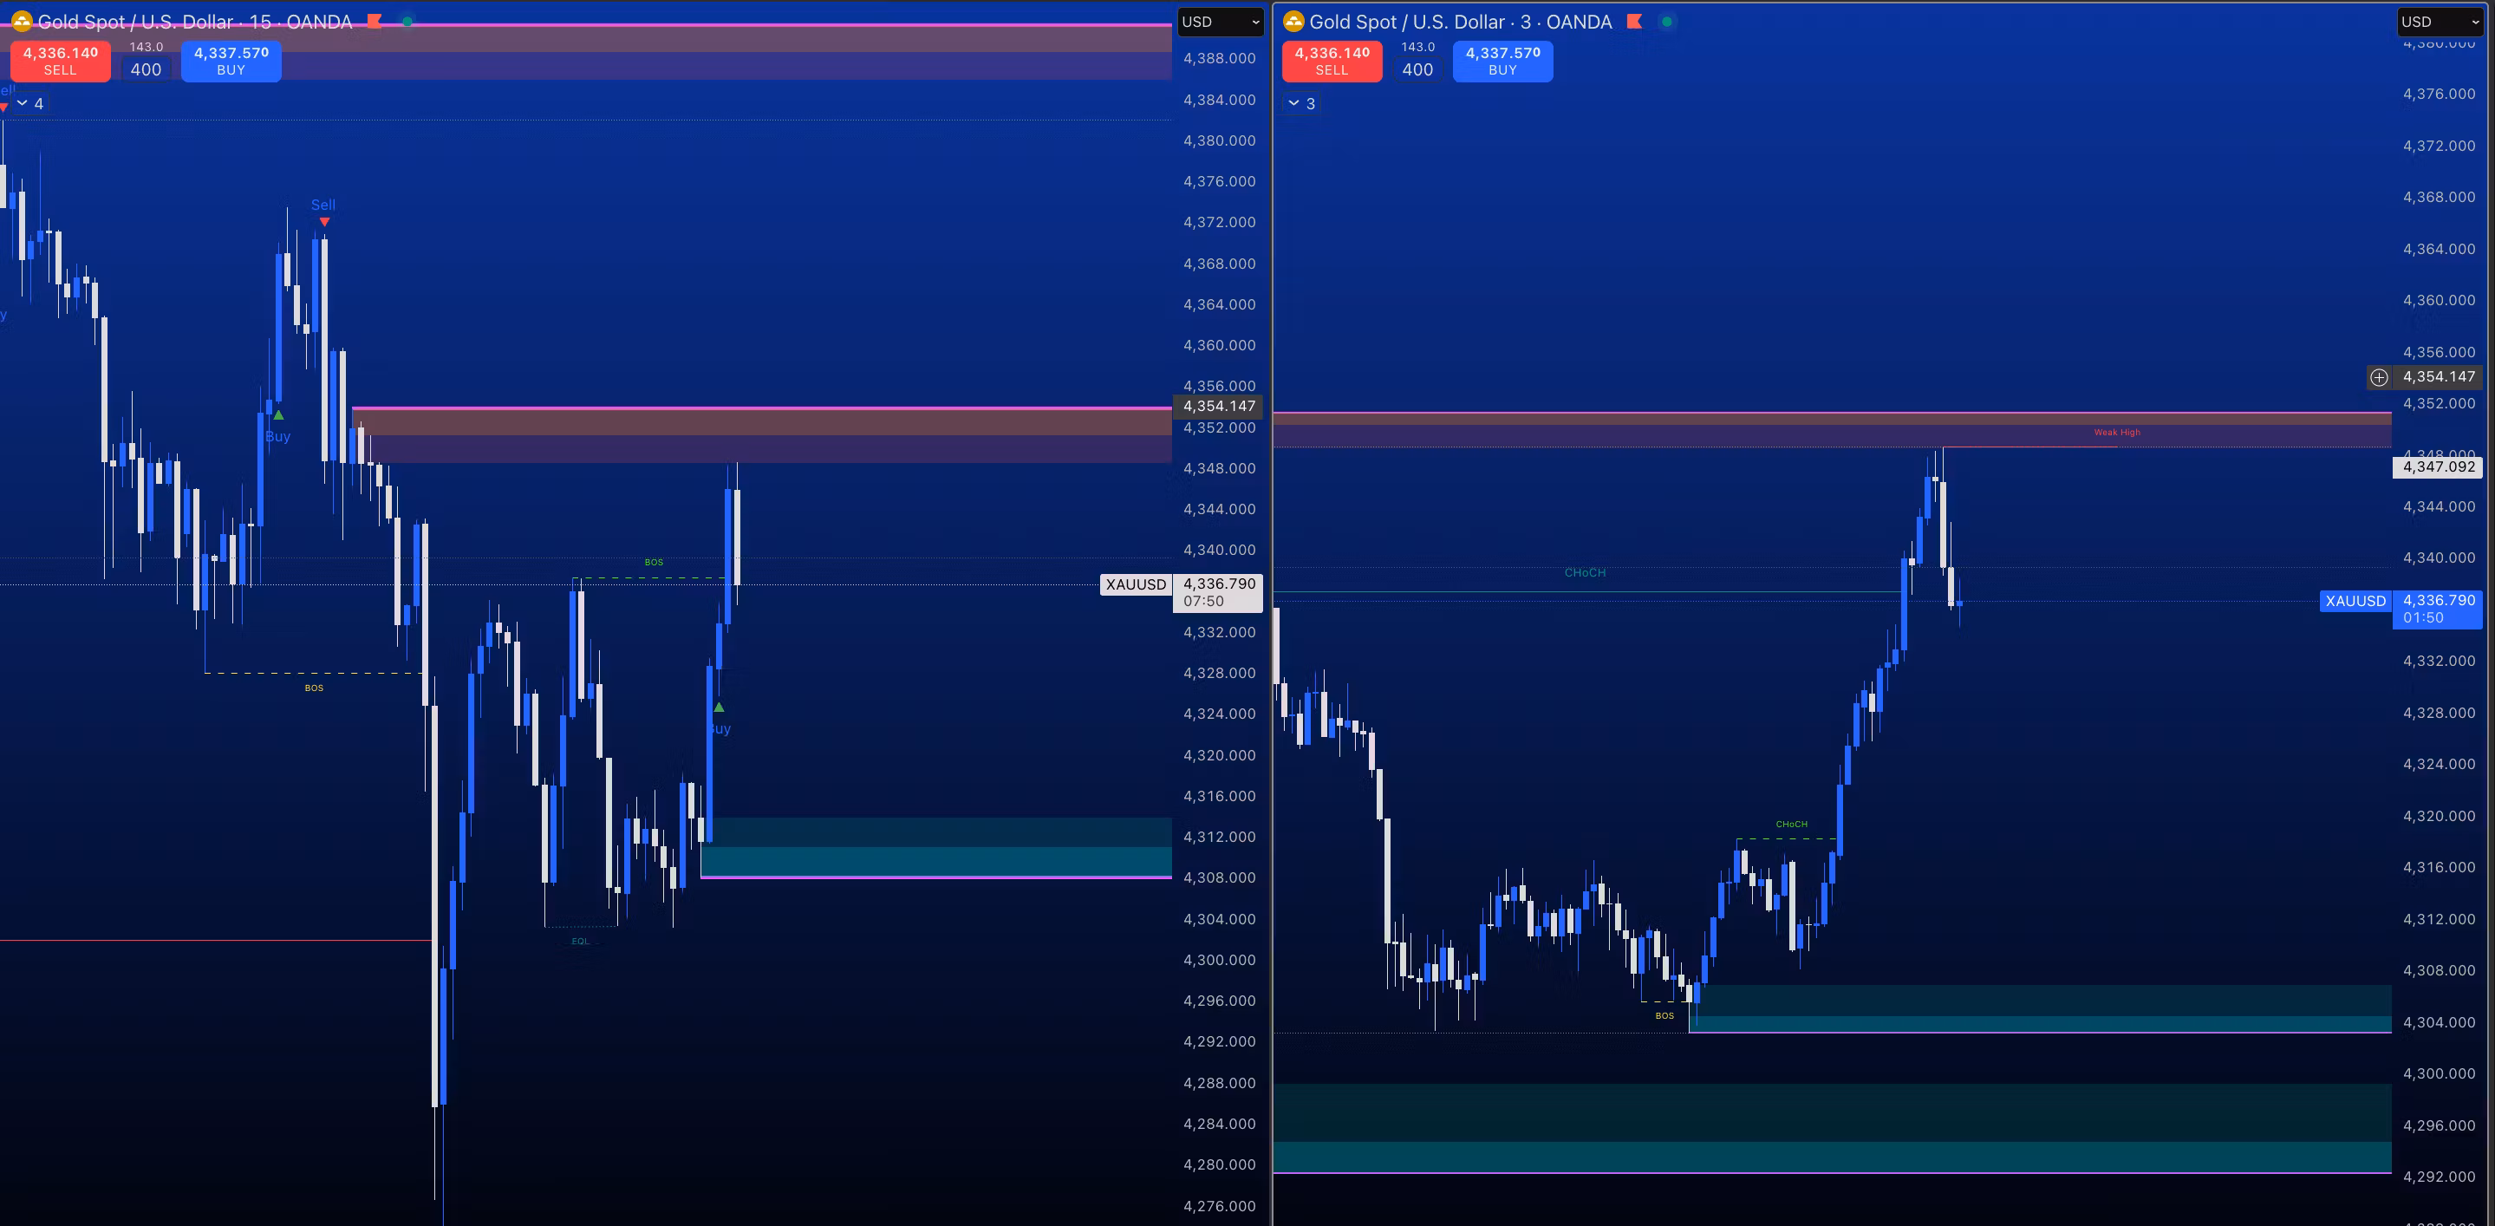Expand the indicator legend showing 4 on the left chart
The width and height of the screenshot is (2495, 1226).
[x=30, y=104]
